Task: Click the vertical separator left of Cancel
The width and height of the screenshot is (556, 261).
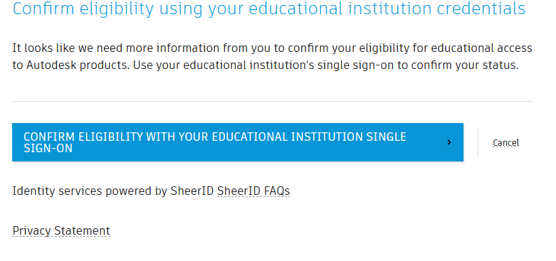Action: coord(478,142)
